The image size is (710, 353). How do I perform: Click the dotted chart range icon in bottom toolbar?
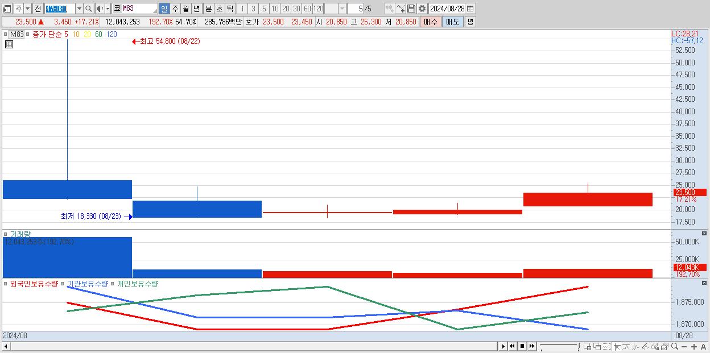606,347
